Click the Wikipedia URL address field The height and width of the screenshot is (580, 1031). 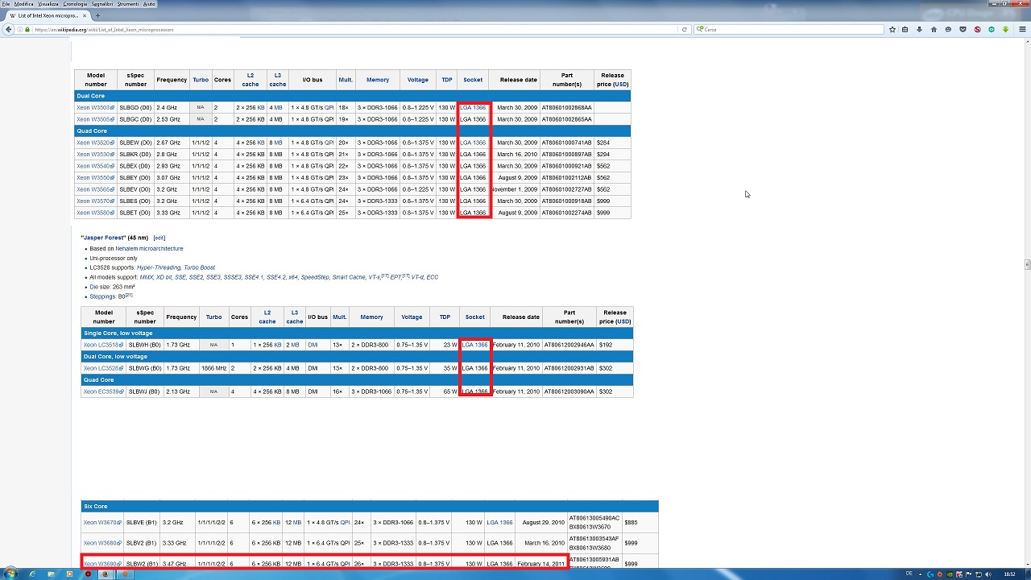(354, 29)
